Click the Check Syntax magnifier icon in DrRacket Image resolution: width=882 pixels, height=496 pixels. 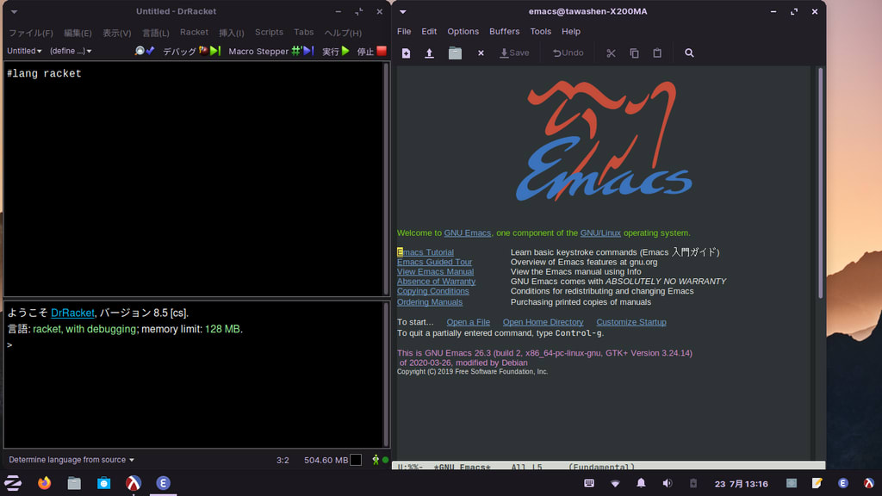(145, 51)
